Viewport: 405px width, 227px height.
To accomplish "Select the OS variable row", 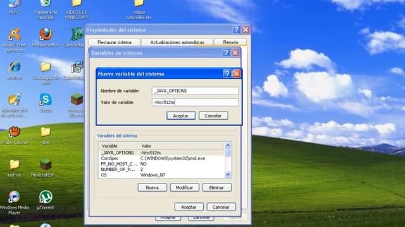I will click(x=162, y=175).
